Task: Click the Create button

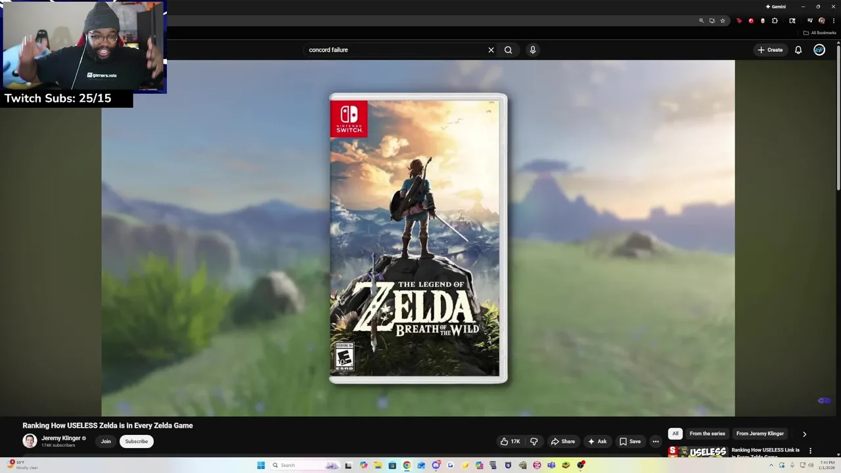Action: tap(770, 50)
